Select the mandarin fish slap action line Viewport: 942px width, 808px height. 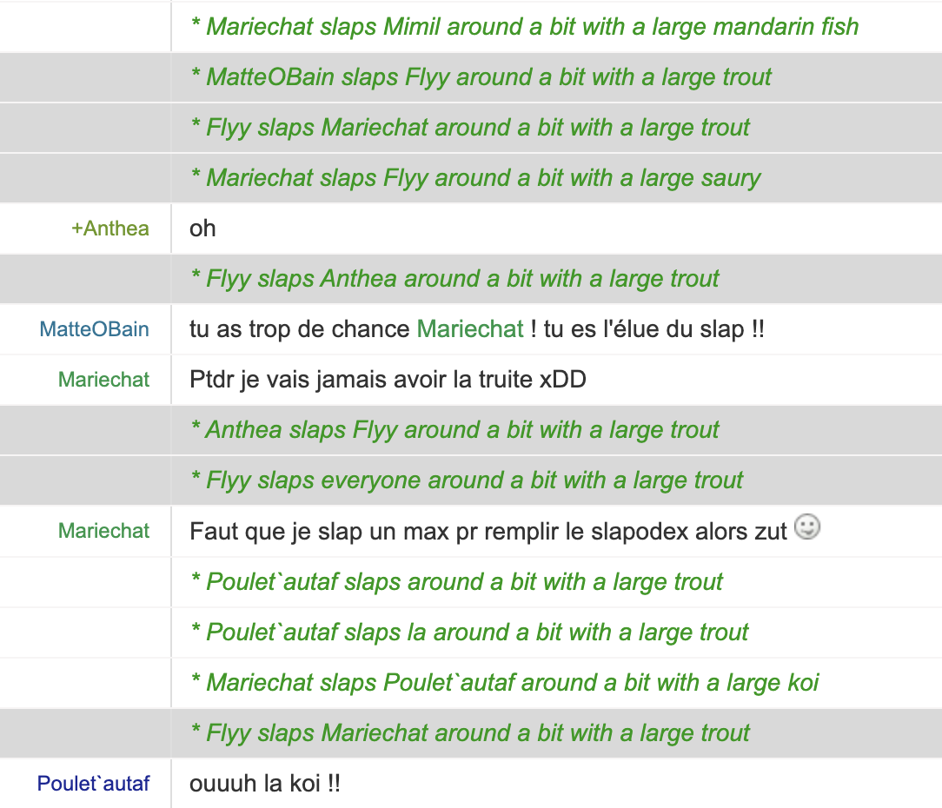point(524,27)
